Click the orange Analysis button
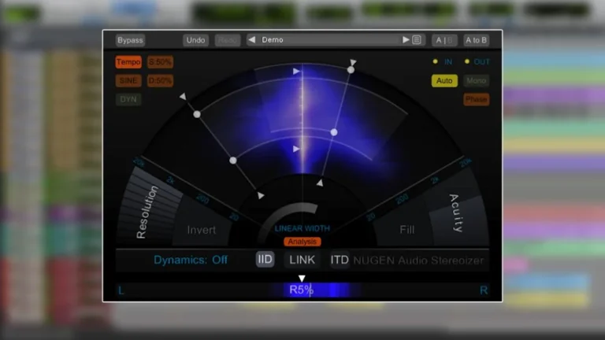 click(x=302, y=242)
